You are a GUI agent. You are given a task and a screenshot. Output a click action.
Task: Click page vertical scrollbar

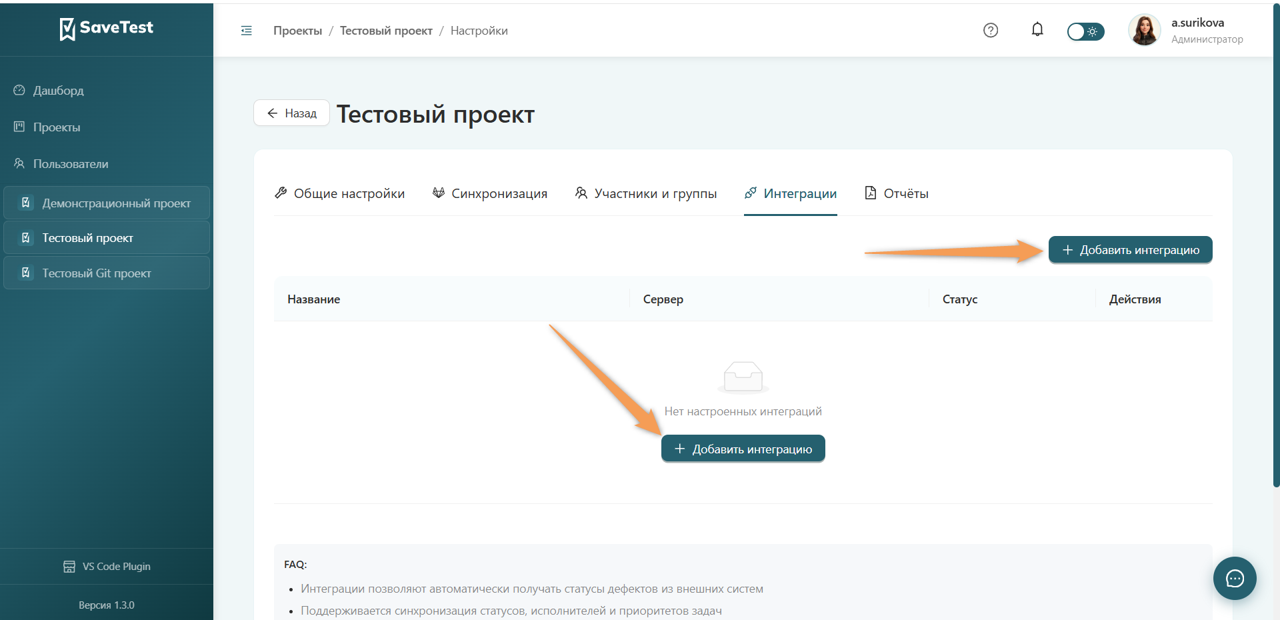point(1276,247)
